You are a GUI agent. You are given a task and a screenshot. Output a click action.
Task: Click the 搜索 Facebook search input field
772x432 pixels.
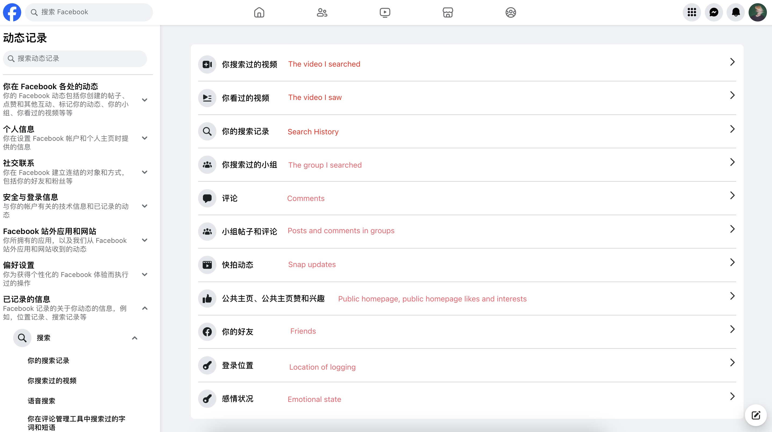click(x=89, y=12)
